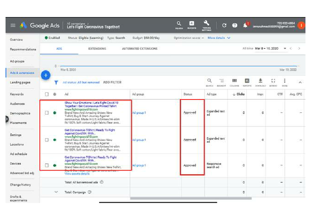
Task: Open help for Total Campaign
Action: [89, 192]
